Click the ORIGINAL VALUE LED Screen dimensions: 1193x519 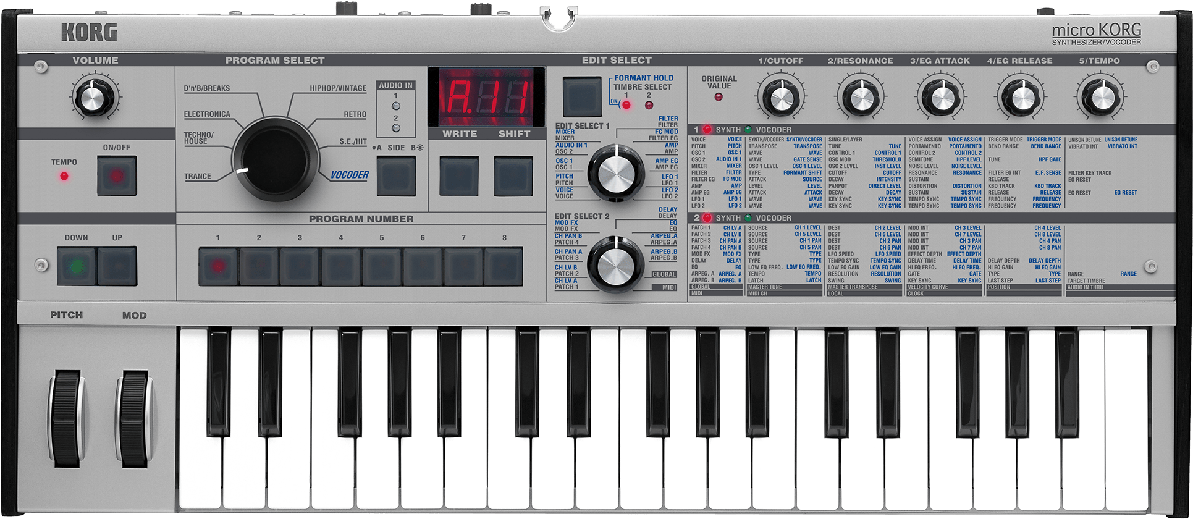(x=719, y=97)
